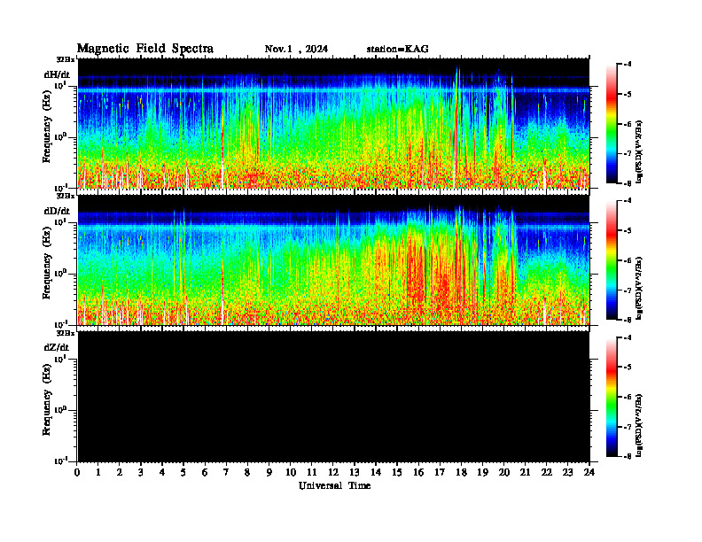Click hour 17 on the Universal Time axis

[440, 473]
